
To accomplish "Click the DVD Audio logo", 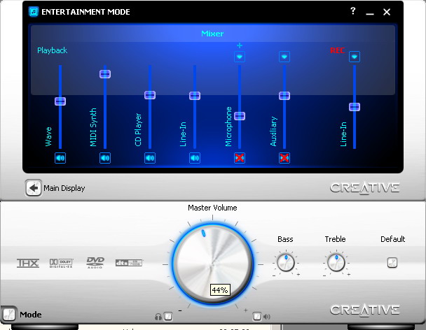I will [95, 262].
